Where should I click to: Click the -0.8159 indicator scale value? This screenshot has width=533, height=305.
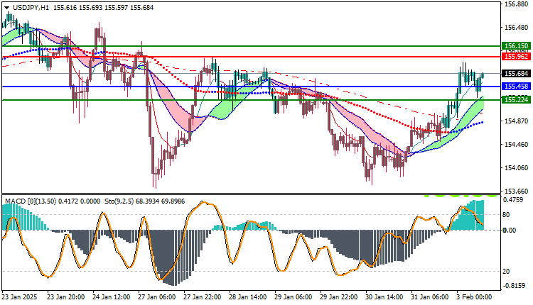[x=513, y=286]
